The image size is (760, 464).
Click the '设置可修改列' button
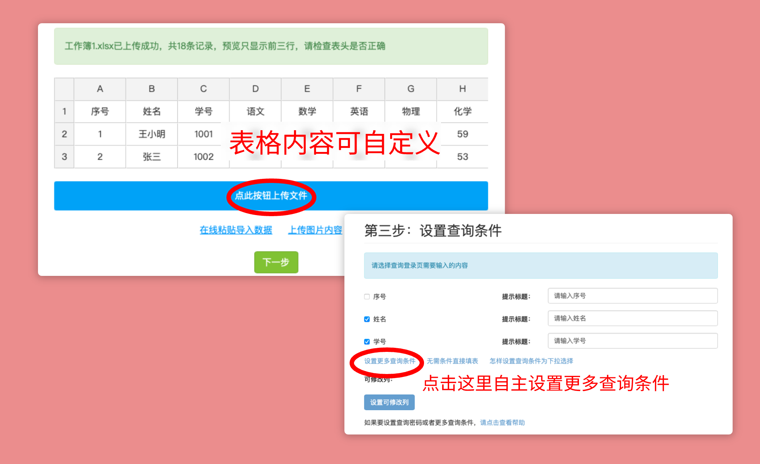click(389, 402)
